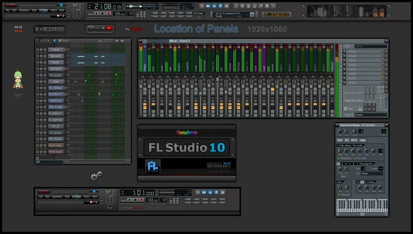
Task: Click the question mark help icon
Action: [273, 6]
